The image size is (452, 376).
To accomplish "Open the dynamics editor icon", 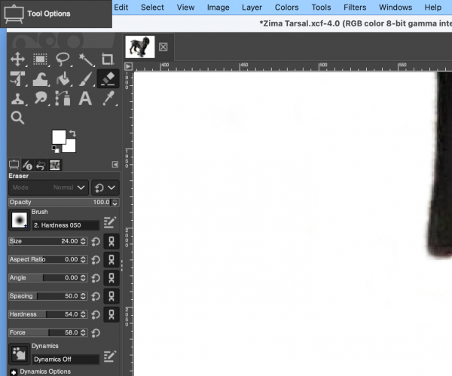I will (109, 356).
